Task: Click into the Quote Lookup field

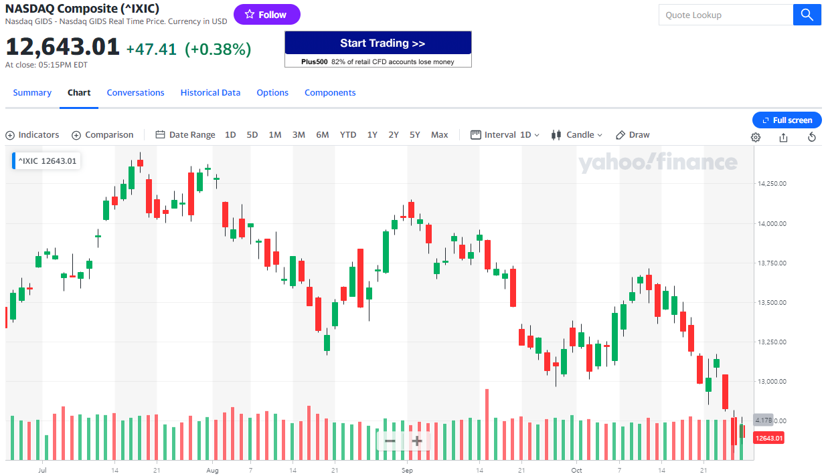Action: click(726, 15)
